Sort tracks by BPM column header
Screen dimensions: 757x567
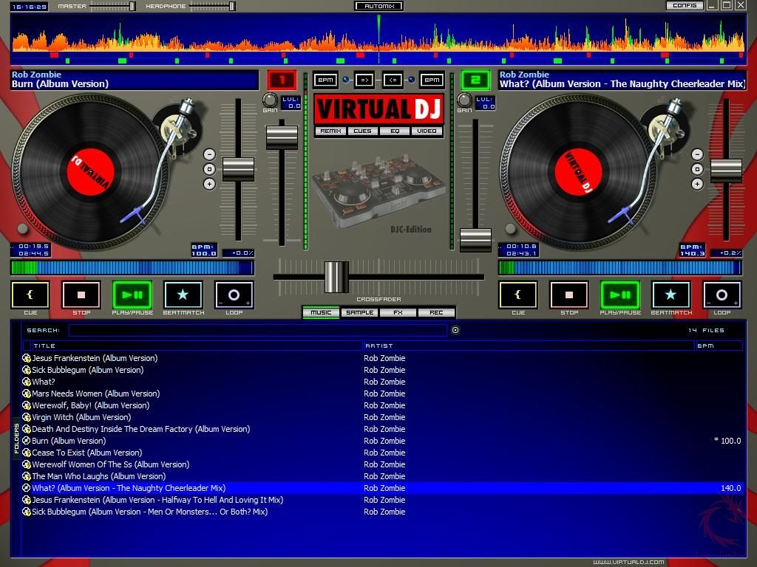point(719,346)
